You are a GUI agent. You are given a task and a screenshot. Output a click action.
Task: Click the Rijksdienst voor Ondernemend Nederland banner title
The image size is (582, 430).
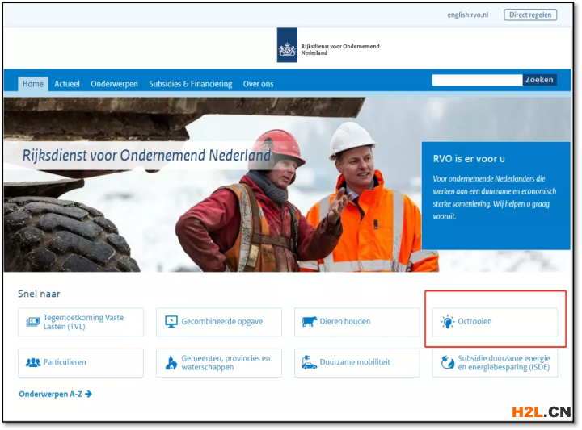coord(146,156)
